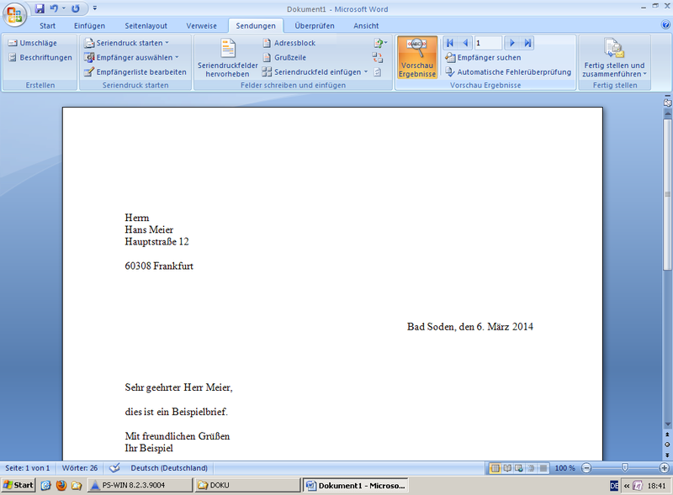The height and width of the screenshot is (495, 673).
Task: Click the Update Labels icon beside Seriendruckfeld einfügen
Action: pyautogui.click(x=377, y=72)
